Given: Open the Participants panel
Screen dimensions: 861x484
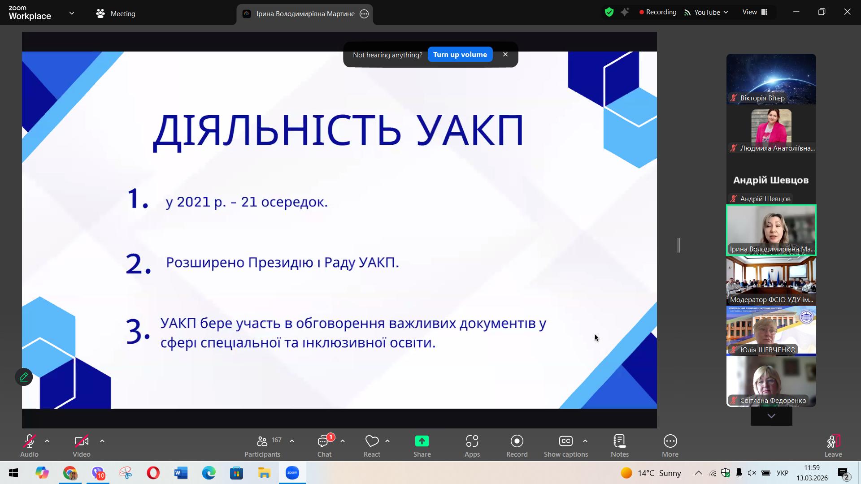Looking at the screenshot, I should [262, 446].
